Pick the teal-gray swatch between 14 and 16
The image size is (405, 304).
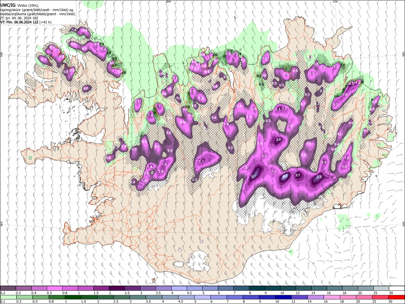click(319, 288)
